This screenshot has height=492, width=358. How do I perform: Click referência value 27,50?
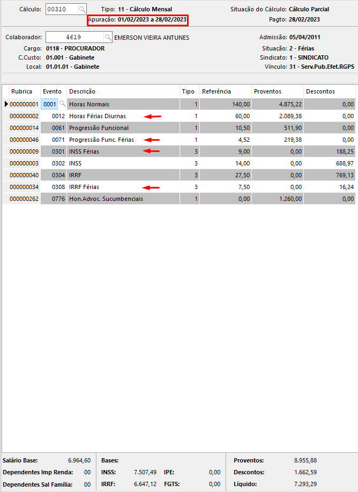(x=242, y=175)
